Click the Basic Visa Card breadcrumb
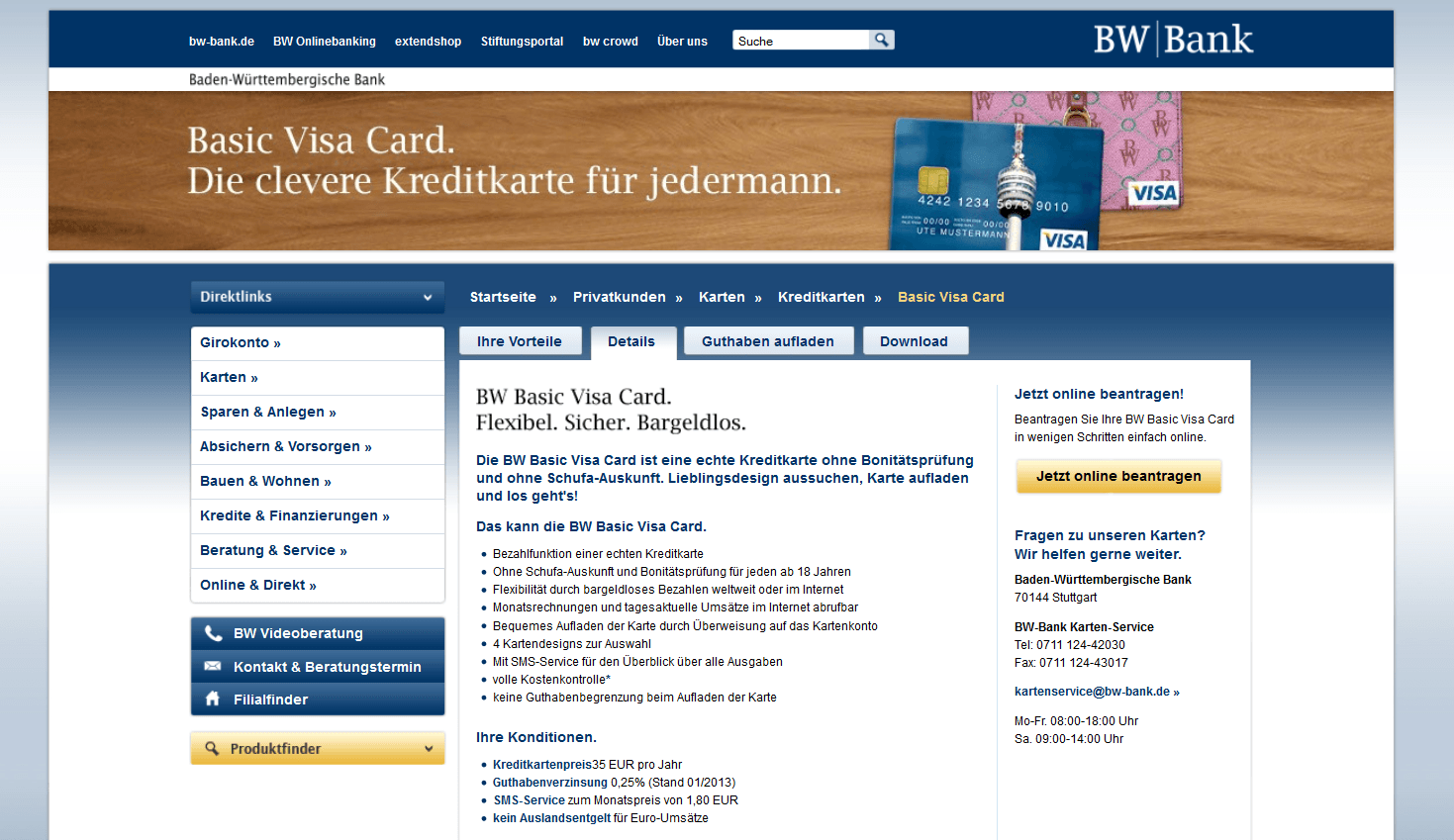Image resolution: width=1454 pixels, height=840 pixels. [951, 297]
